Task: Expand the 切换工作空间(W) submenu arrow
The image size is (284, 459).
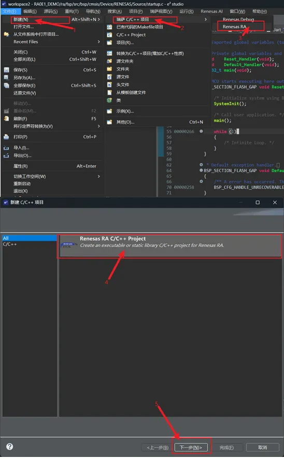Action: tap(98, 176)
